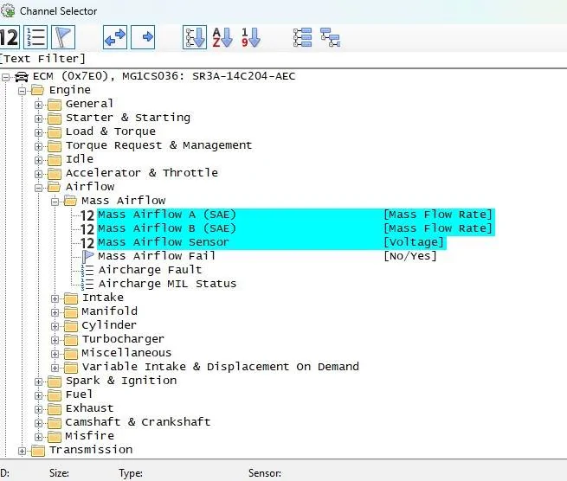Expand the Starter & Starting folder
Image resolution: width=567 pixels, height=481 pixels.
pyautogui.click(x=38, y=119)
